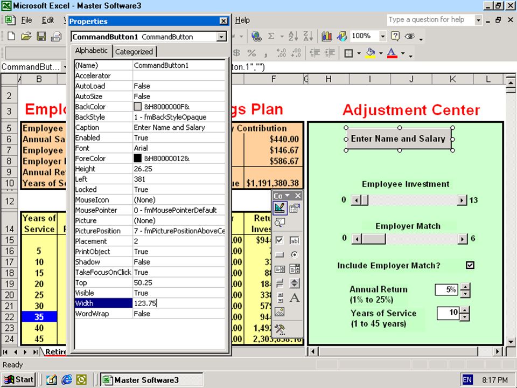Screen dimensions: 517x388
Task: Open Internet Explorer from the quick launch
Action: [66, 380]
